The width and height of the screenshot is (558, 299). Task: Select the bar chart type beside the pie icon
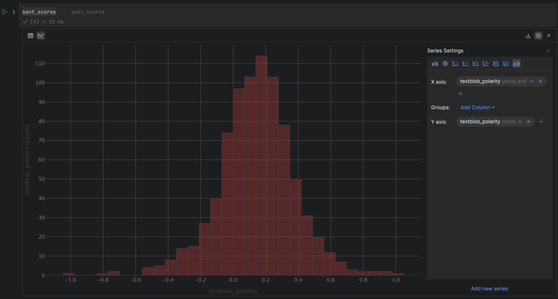click(435, 64)
